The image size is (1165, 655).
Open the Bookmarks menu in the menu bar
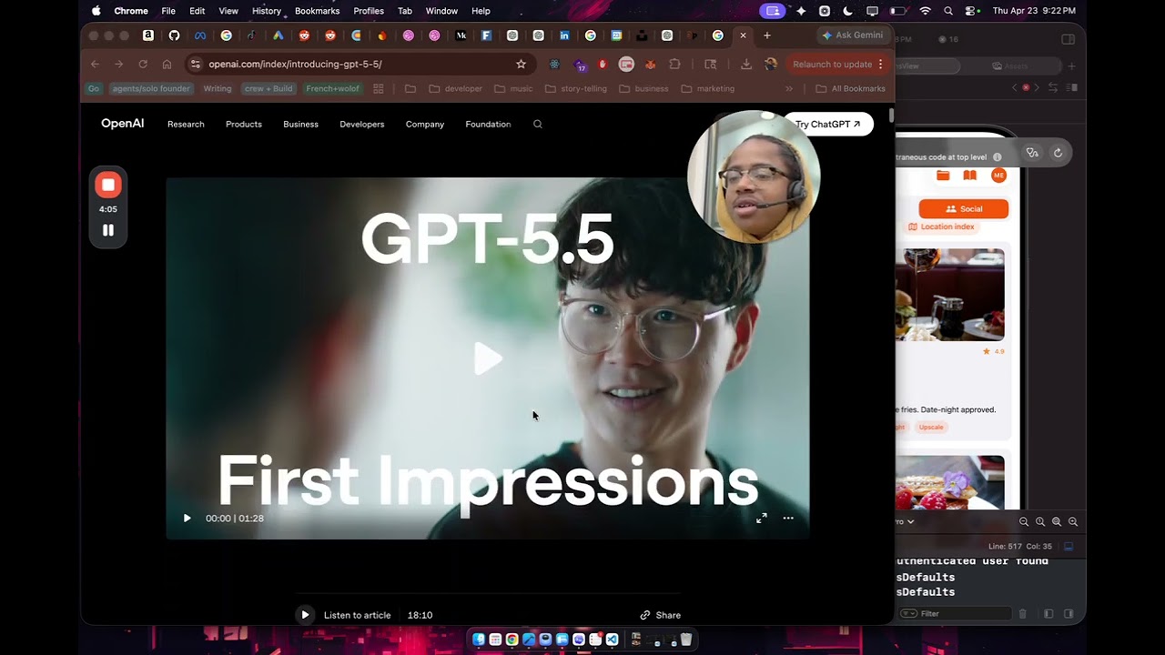click(x=317, y=11)
